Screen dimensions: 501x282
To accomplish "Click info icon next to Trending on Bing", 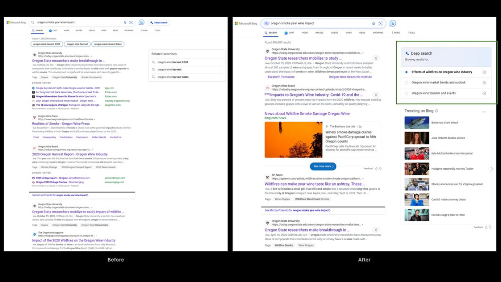I will [x=437, y=111].
